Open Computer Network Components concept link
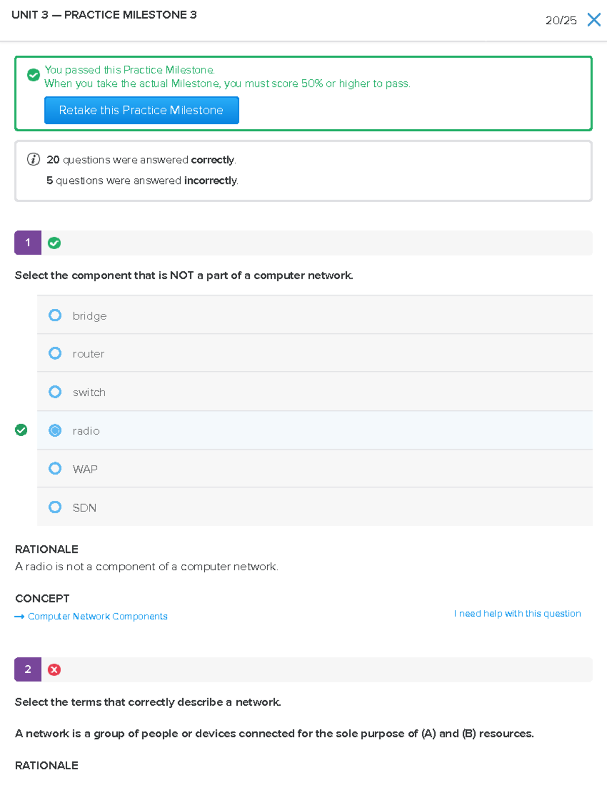Viewport: 607px width, 785px height. [98, 617]
